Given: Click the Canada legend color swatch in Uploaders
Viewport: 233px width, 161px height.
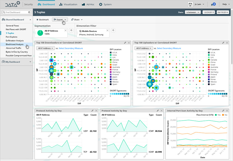Looking at the screenshot, I should click(209, 60).
